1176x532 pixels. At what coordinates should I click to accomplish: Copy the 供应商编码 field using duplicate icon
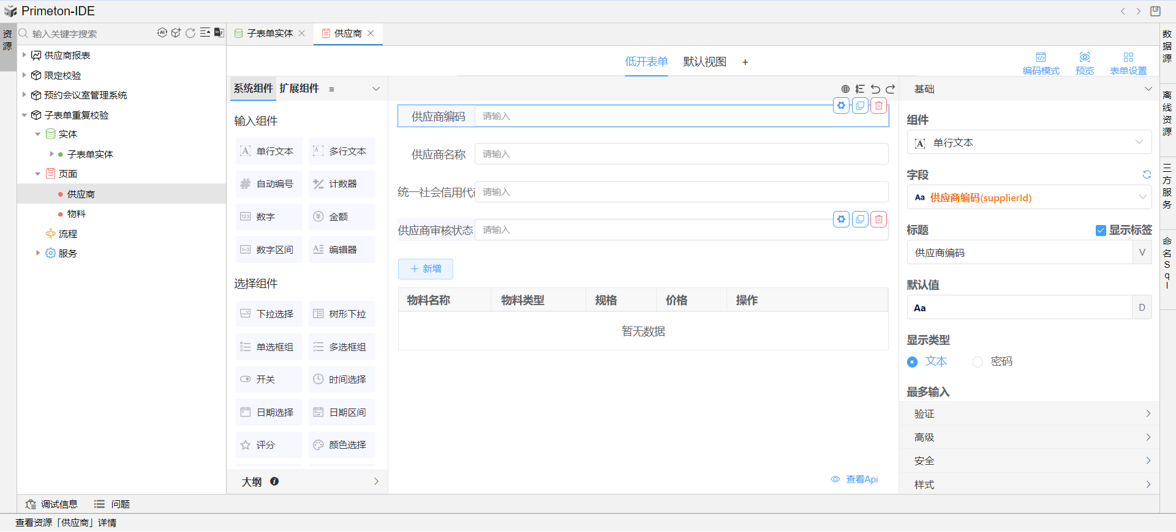pos(861,106)
